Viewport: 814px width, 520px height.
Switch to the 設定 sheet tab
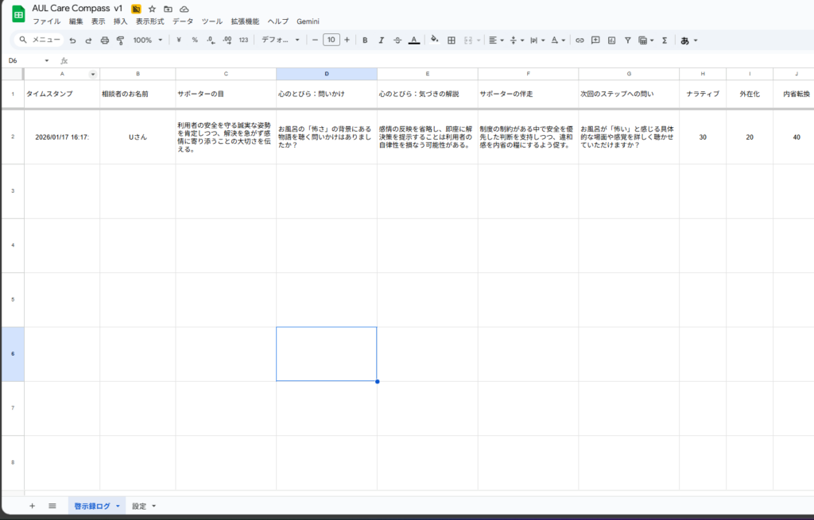[143, 506]
